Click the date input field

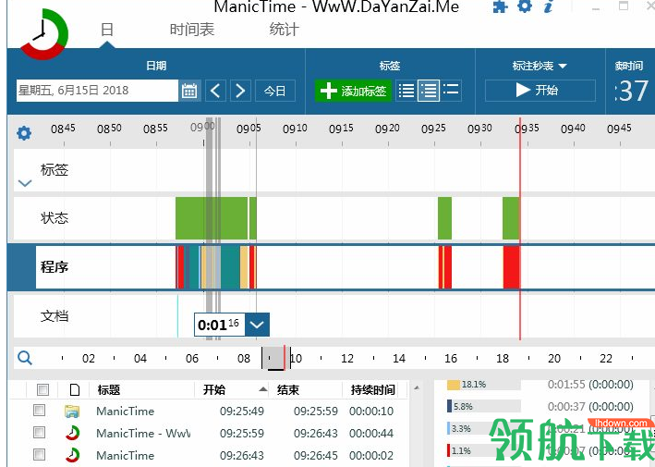(97, 91)
